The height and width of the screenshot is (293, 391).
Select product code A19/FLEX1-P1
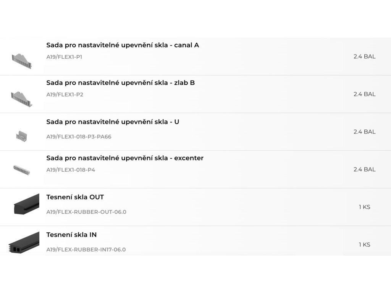pos(64,57)
